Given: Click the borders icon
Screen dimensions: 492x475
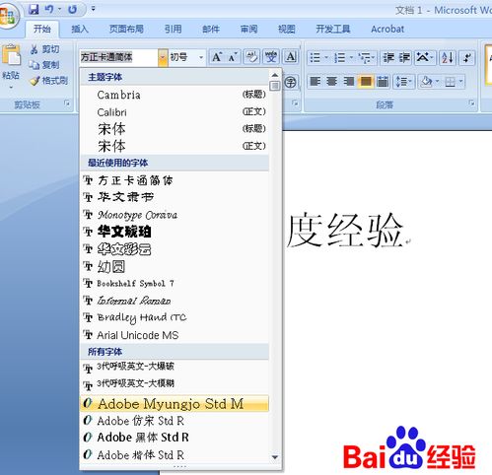Looking at the screenshot, I should click(450, 81).
